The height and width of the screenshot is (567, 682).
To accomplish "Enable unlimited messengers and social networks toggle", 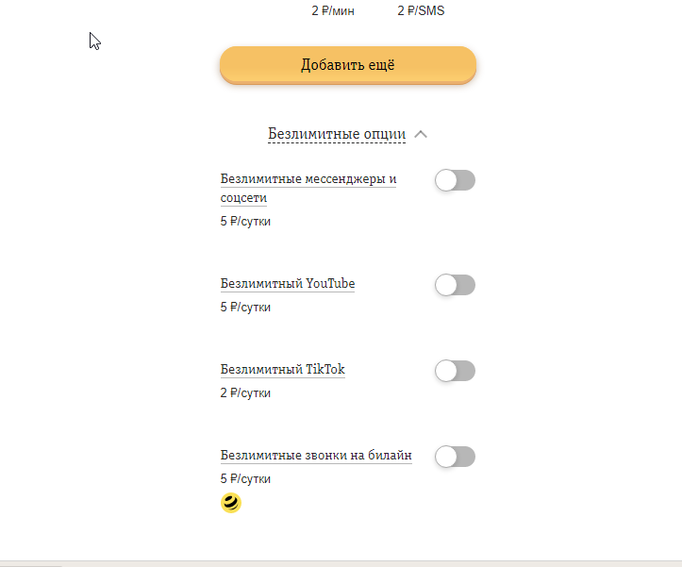I will pos(455,180).
